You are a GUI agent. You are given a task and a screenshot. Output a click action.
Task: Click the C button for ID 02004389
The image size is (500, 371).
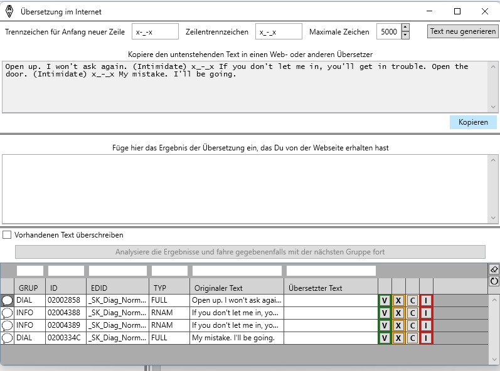pos(412,325)
